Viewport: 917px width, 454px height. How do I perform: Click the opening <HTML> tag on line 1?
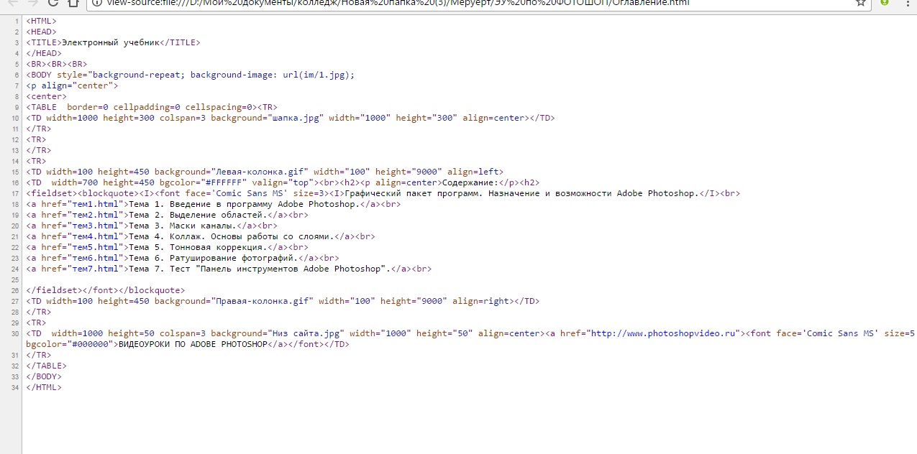[41, 21]
